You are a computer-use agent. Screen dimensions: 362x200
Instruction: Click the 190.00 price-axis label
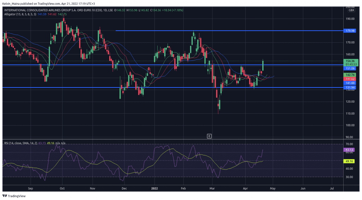[x=350, y=19]
